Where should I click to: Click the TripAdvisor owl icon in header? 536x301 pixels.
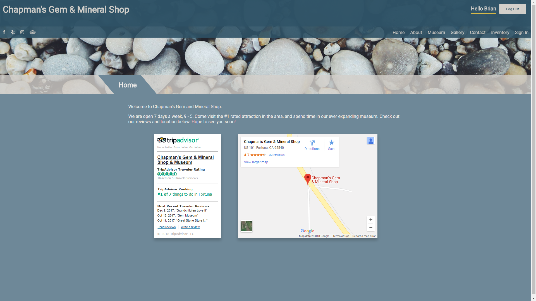coord(32,32)
